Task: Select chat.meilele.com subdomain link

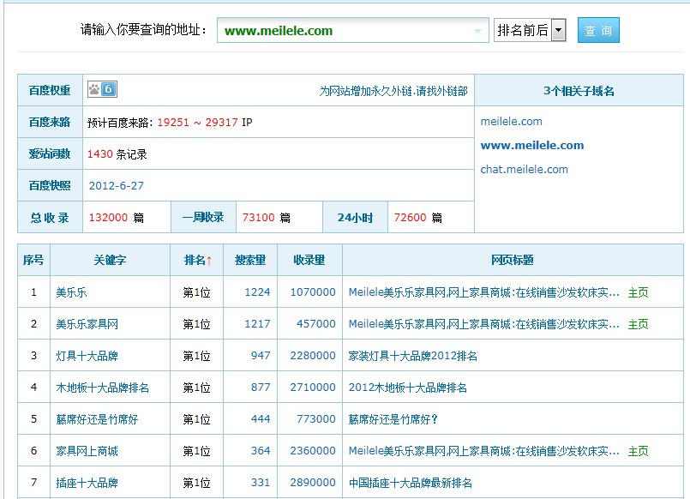Action: click(524, 169)
